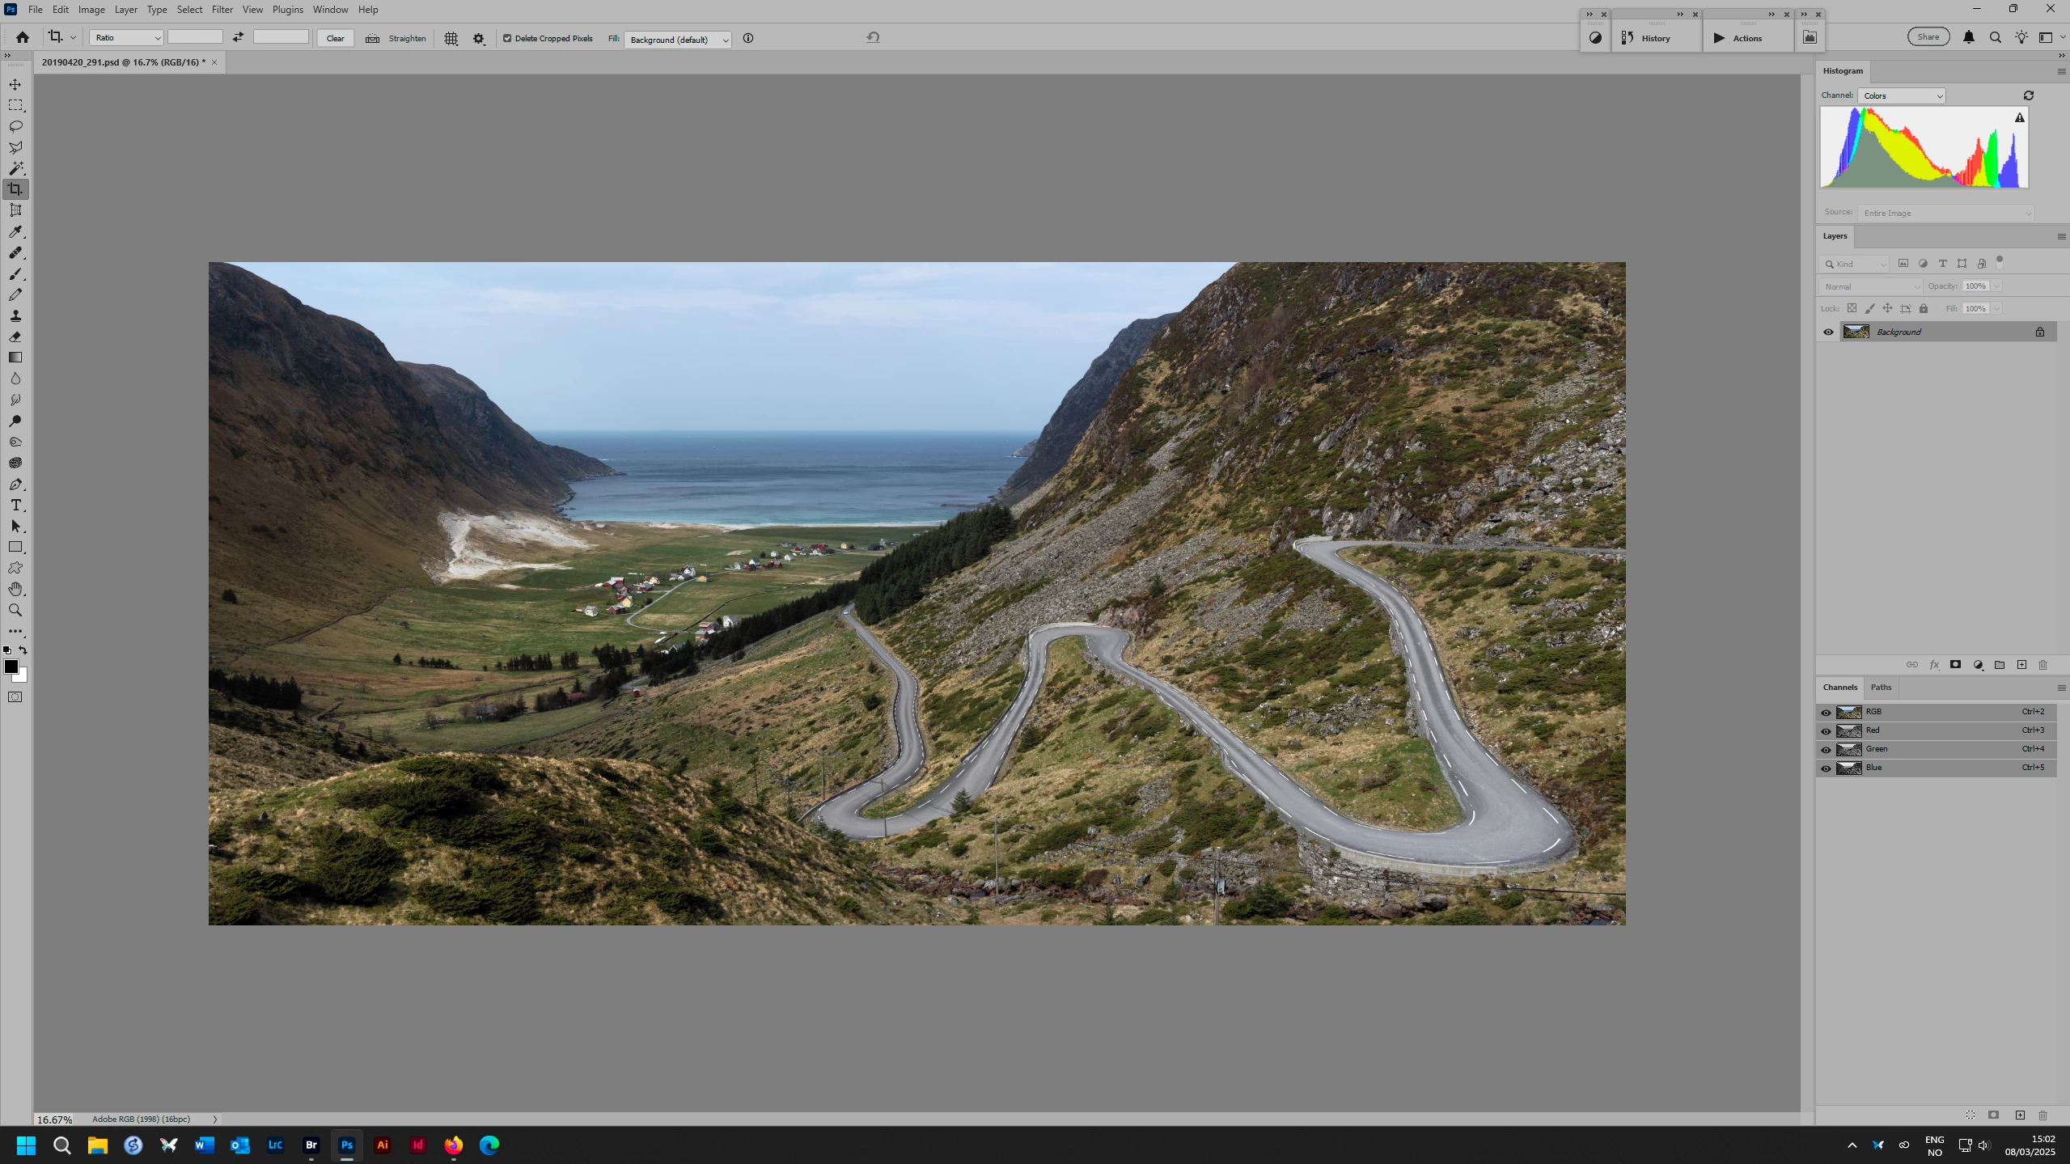Select the Move tool
The width and height of the screenshot is (2070, 1164).
15,84
